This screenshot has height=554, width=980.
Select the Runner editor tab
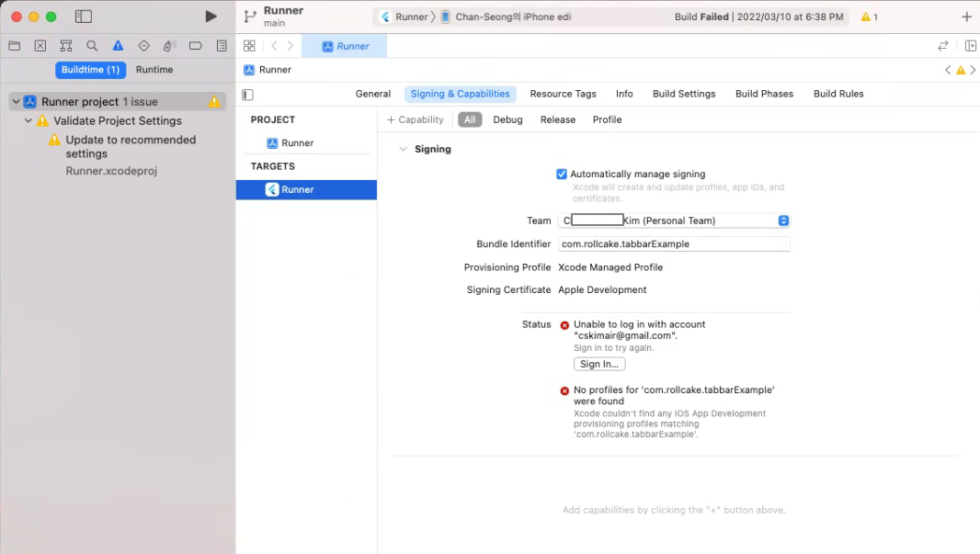tap(345, 46)
